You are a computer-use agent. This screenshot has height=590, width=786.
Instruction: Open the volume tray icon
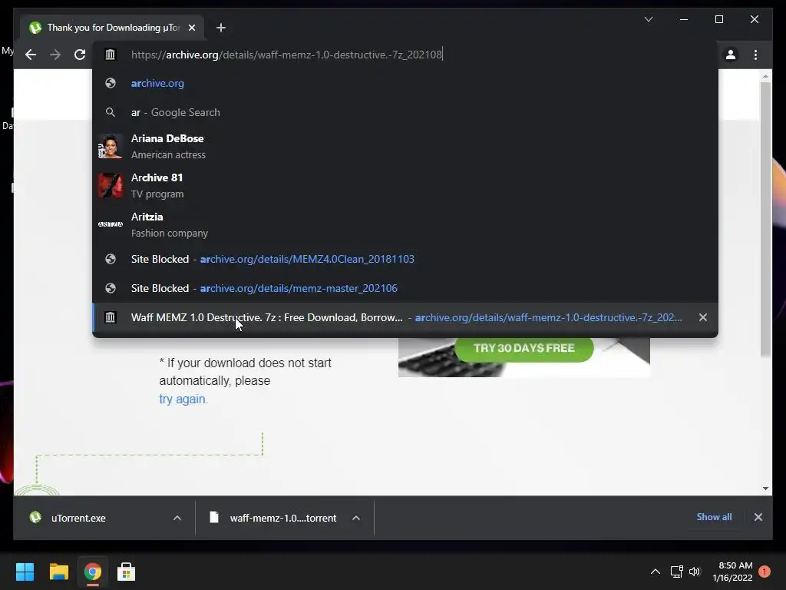[x=694, y=572]
